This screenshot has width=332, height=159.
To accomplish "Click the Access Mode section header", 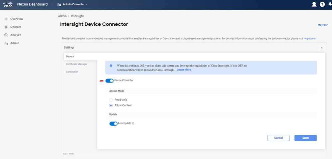I will [117, 91].
